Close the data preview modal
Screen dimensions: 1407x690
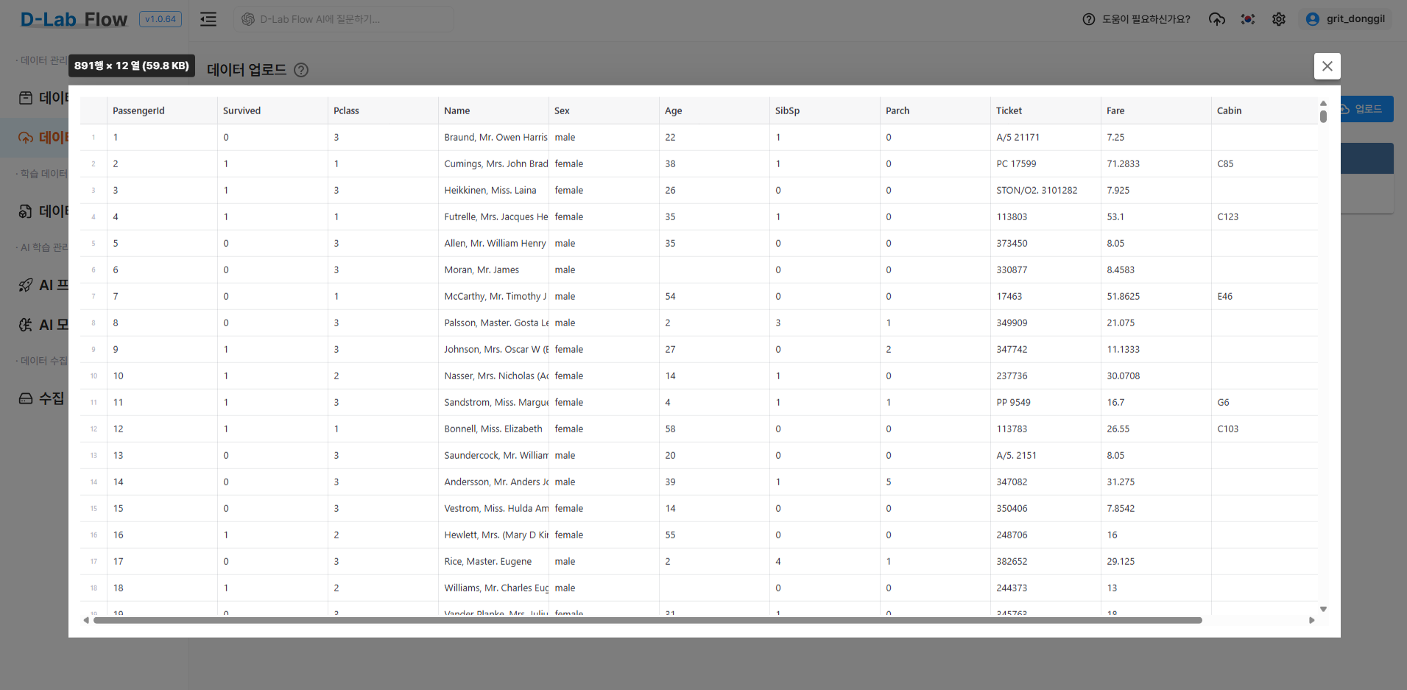[1327, 66]
